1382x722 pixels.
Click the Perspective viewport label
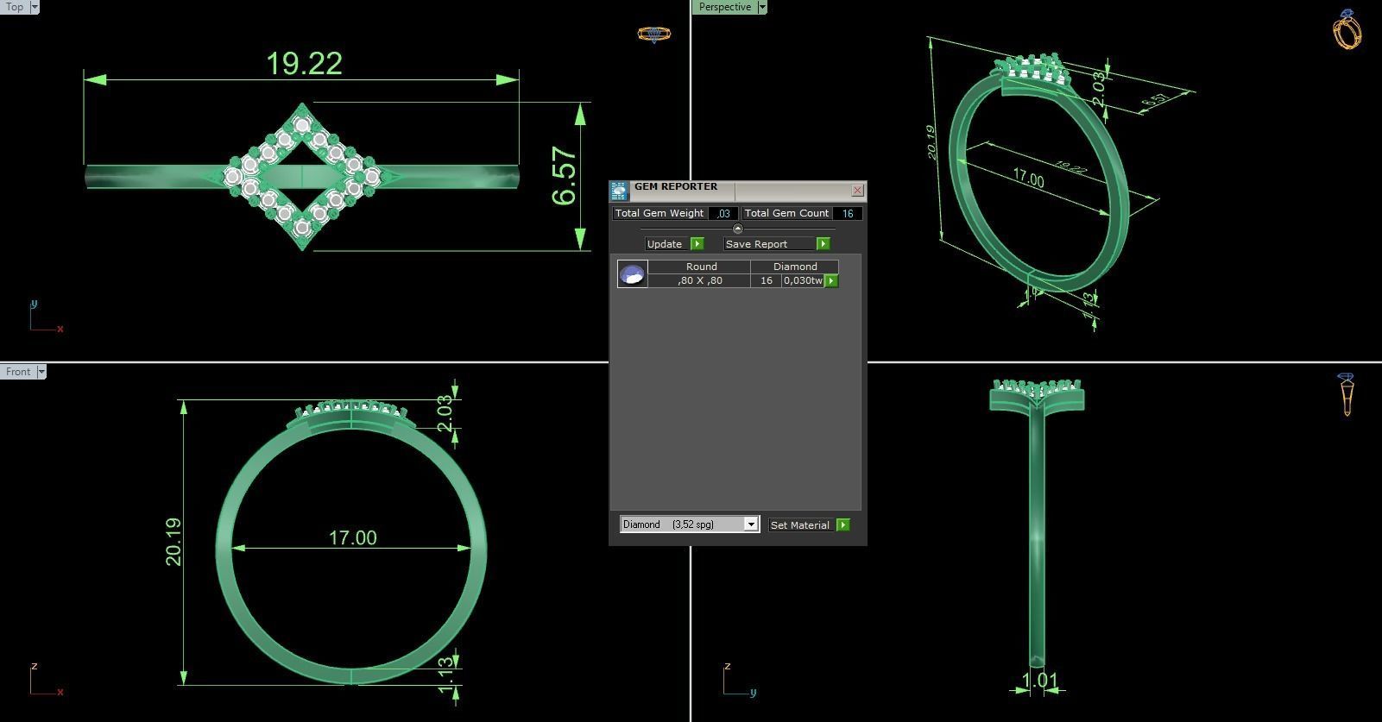(x=724, y=7)
